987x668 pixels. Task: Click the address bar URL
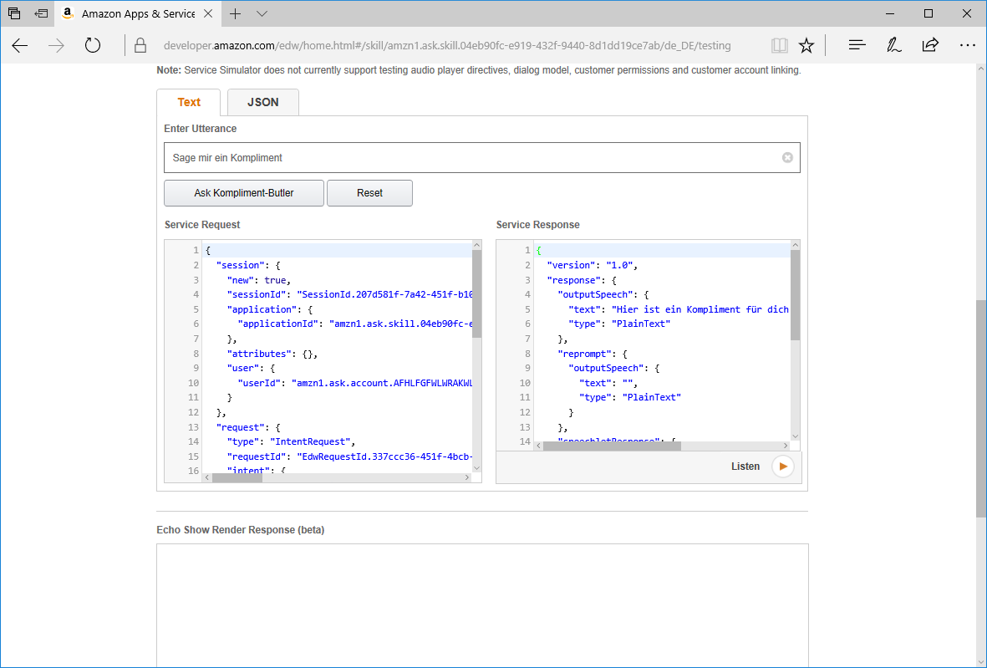click(447, 45)
